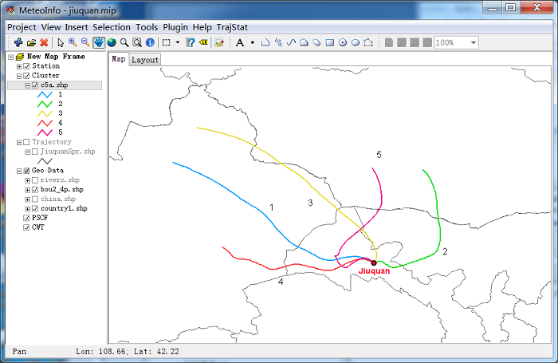Screen dimensions: 558x363
Task: Click the Full Extent globe icon
Action: [112, 42]
